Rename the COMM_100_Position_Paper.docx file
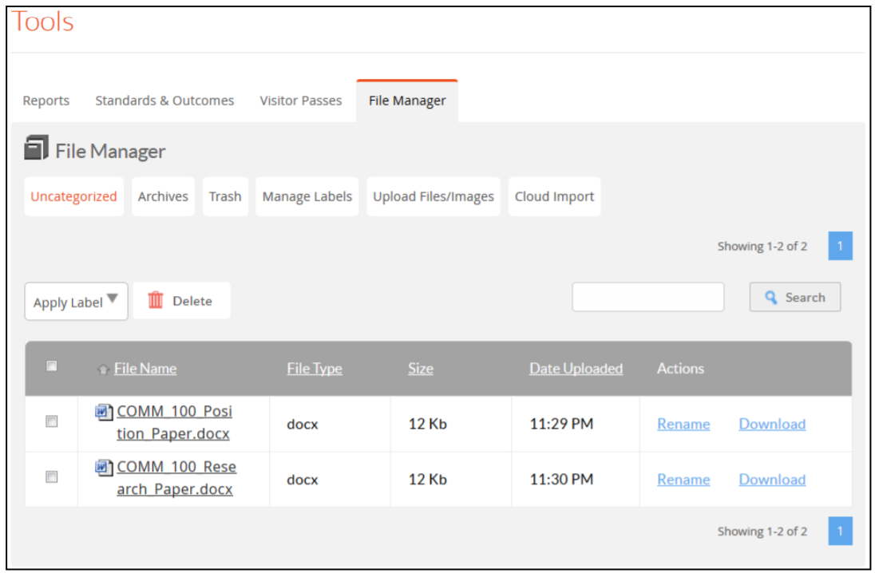 coord(683,424)
